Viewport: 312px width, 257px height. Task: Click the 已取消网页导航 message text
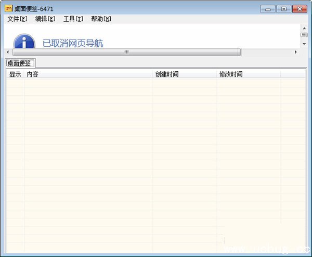(73, 43)
